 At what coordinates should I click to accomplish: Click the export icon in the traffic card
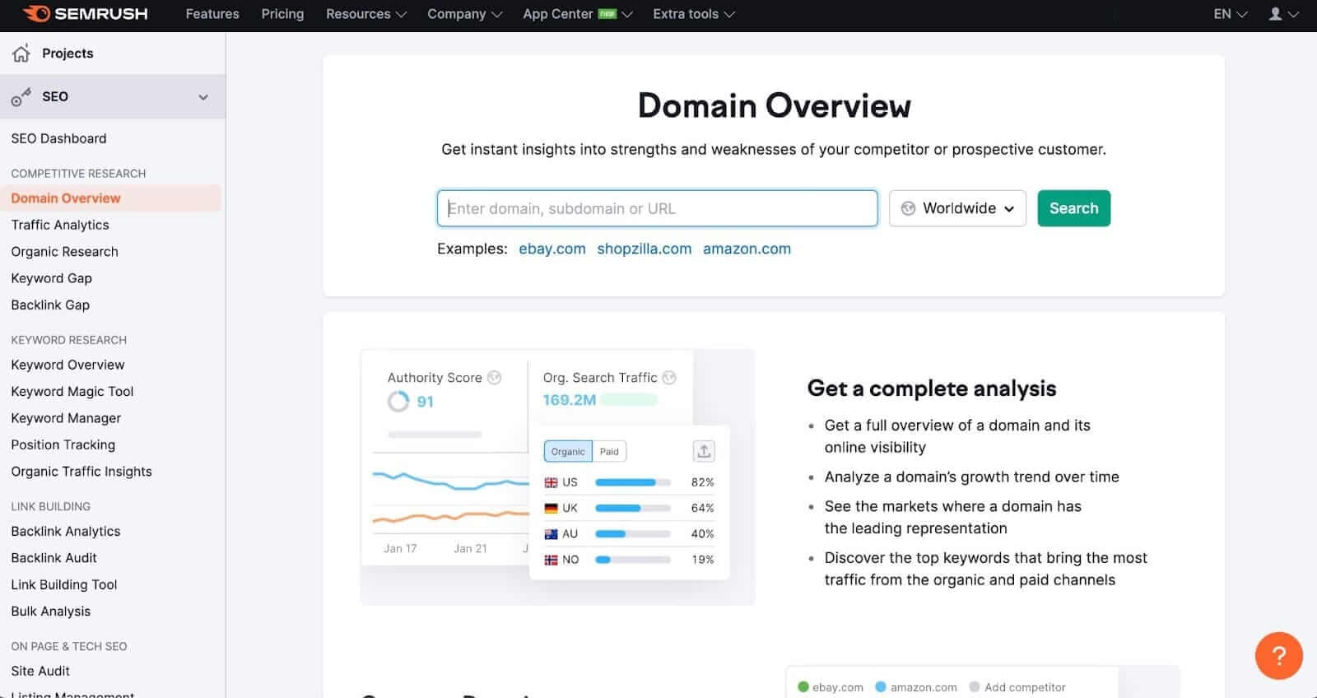[x=704, y=451]
